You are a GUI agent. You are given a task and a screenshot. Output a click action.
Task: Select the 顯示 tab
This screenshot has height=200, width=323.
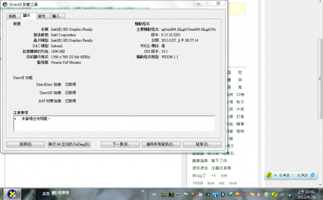pos(29,16)
